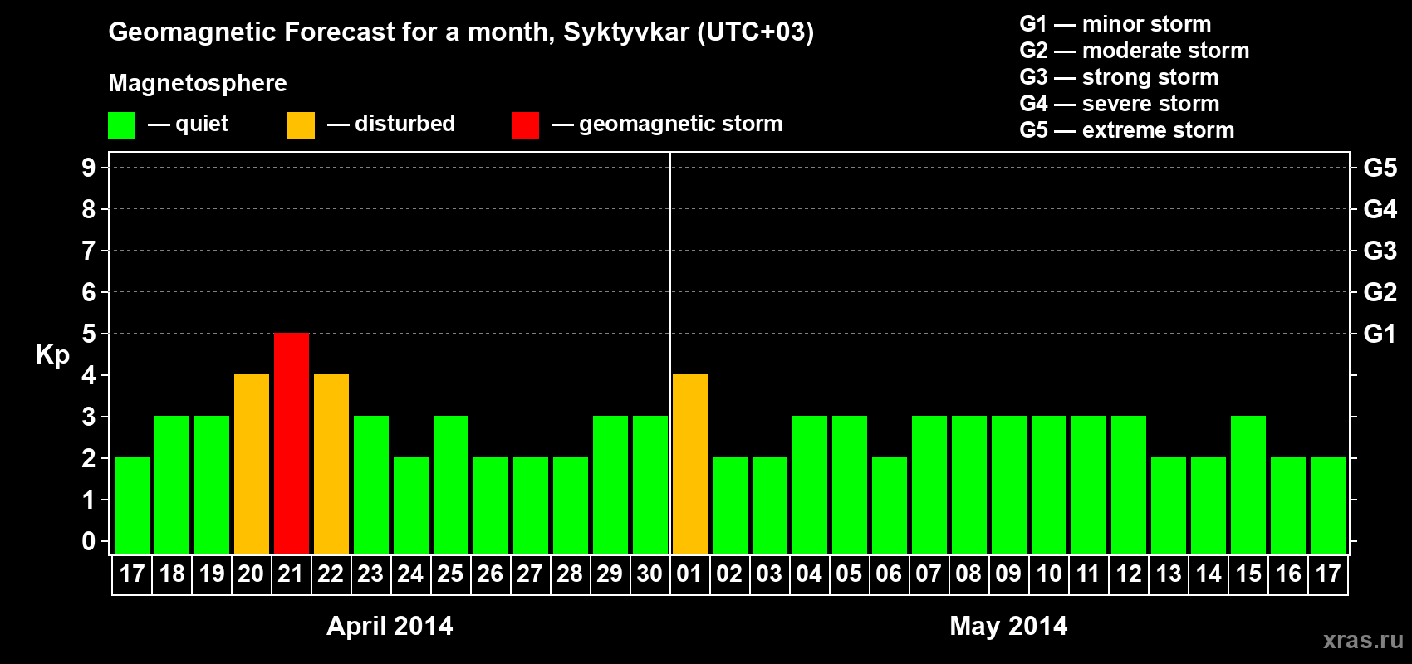The image size is (1412, 664).
Task: Click the chart title Geomagnetic Forecast
Action: point(461,32)
